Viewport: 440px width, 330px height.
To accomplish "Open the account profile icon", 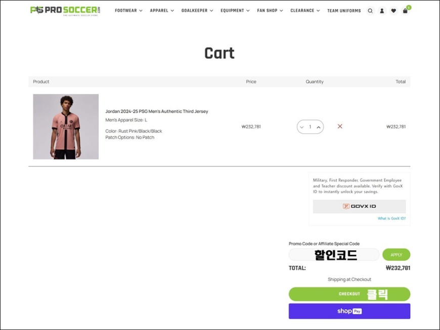I will (382, 11).
